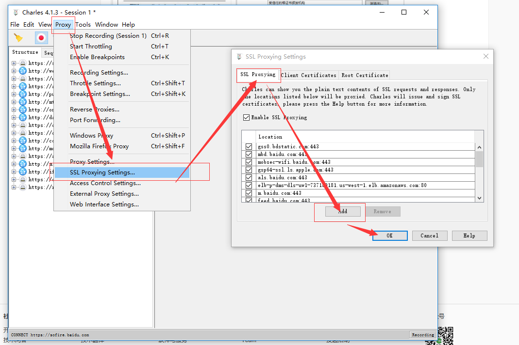Expand the http://pu tree node
Screen dimensions: 519x345
14,94
